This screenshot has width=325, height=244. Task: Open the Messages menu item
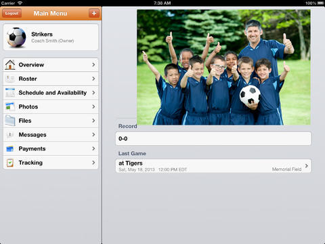51,135
